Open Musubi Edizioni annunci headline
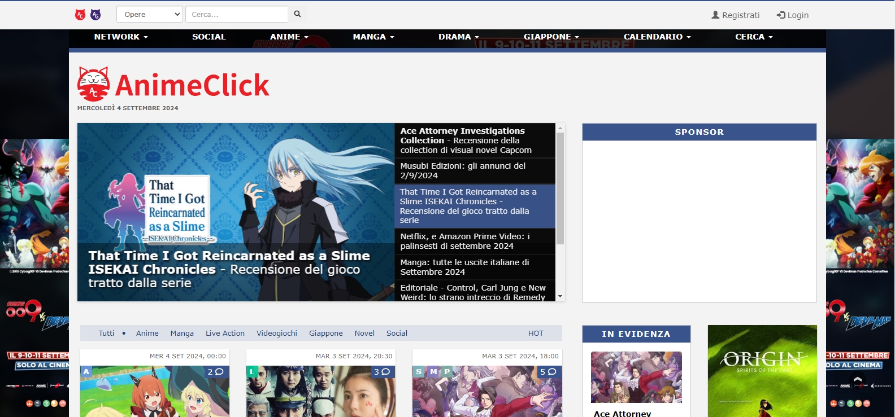This screenshot has width=895, height=417. (475, 171)
